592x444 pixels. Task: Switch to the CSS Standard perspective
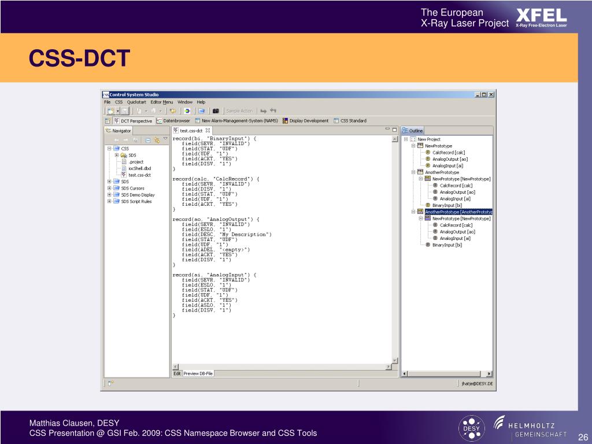click(x=350, y=121)
